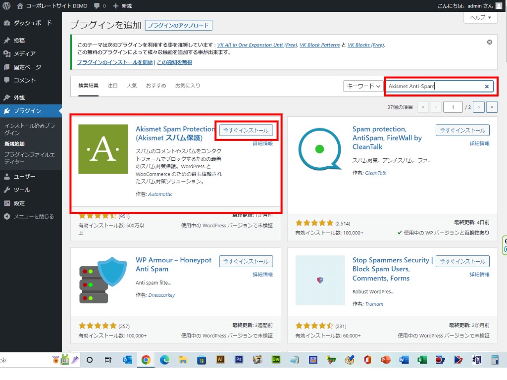This screenshot has width=507, height=380.
Task: Click the CleanTalk plugin icon
Action: click(x=319, y=149)
